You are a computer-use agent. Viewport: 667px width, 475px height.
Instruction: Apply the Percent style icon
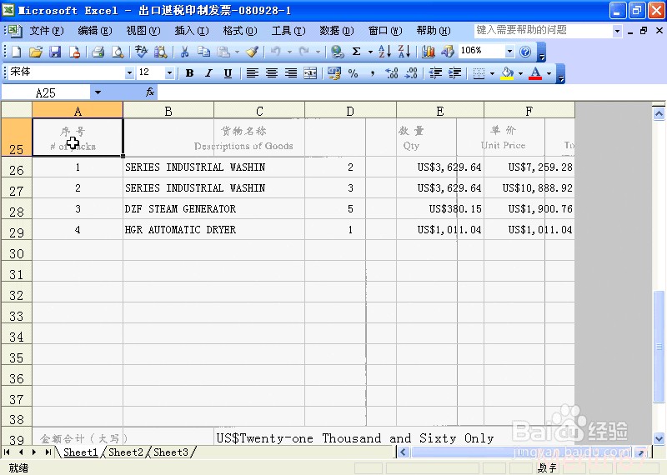pos(353,73)
